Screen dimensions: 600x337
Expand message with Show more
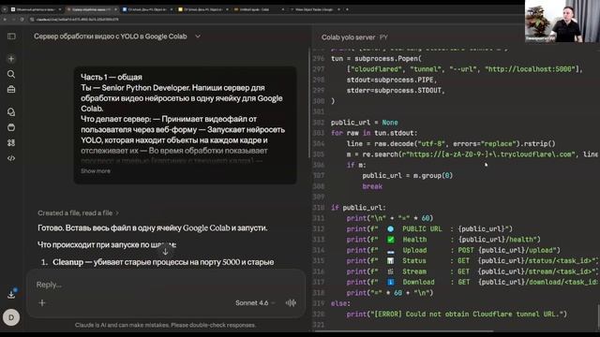point(96,170)
